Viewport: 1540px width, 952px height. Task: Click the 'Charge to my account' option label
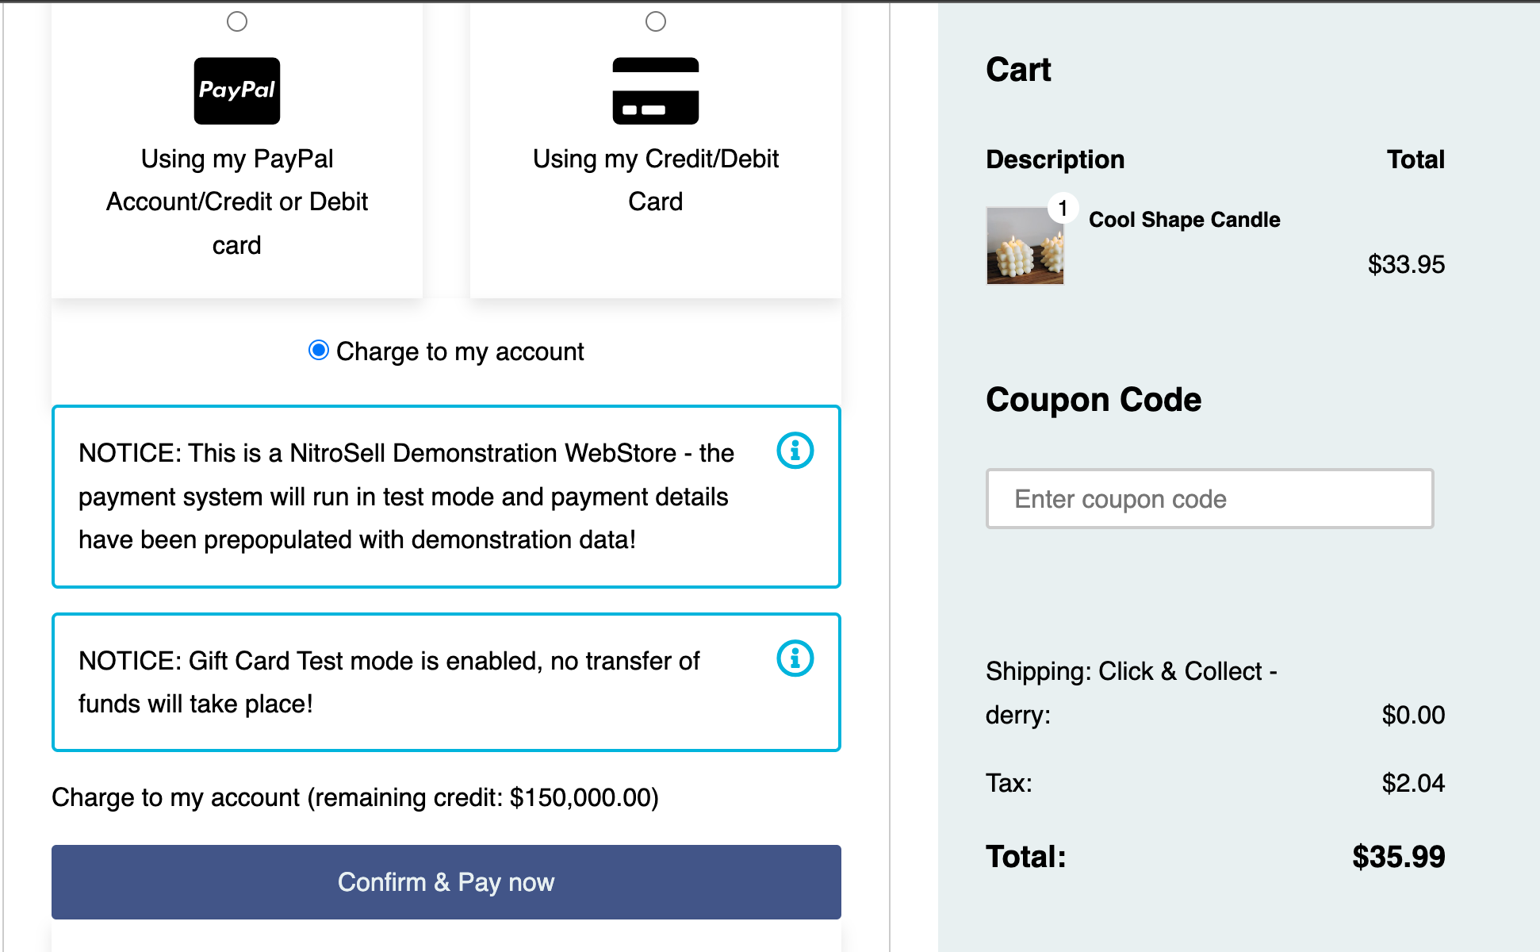tap(460, 351)
